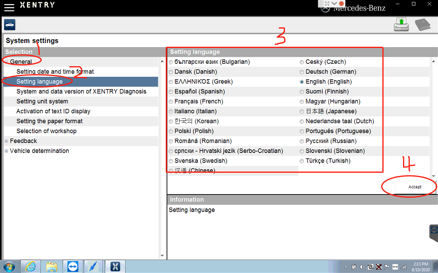Select Русский (Russian) radio button

coord(302,141)
